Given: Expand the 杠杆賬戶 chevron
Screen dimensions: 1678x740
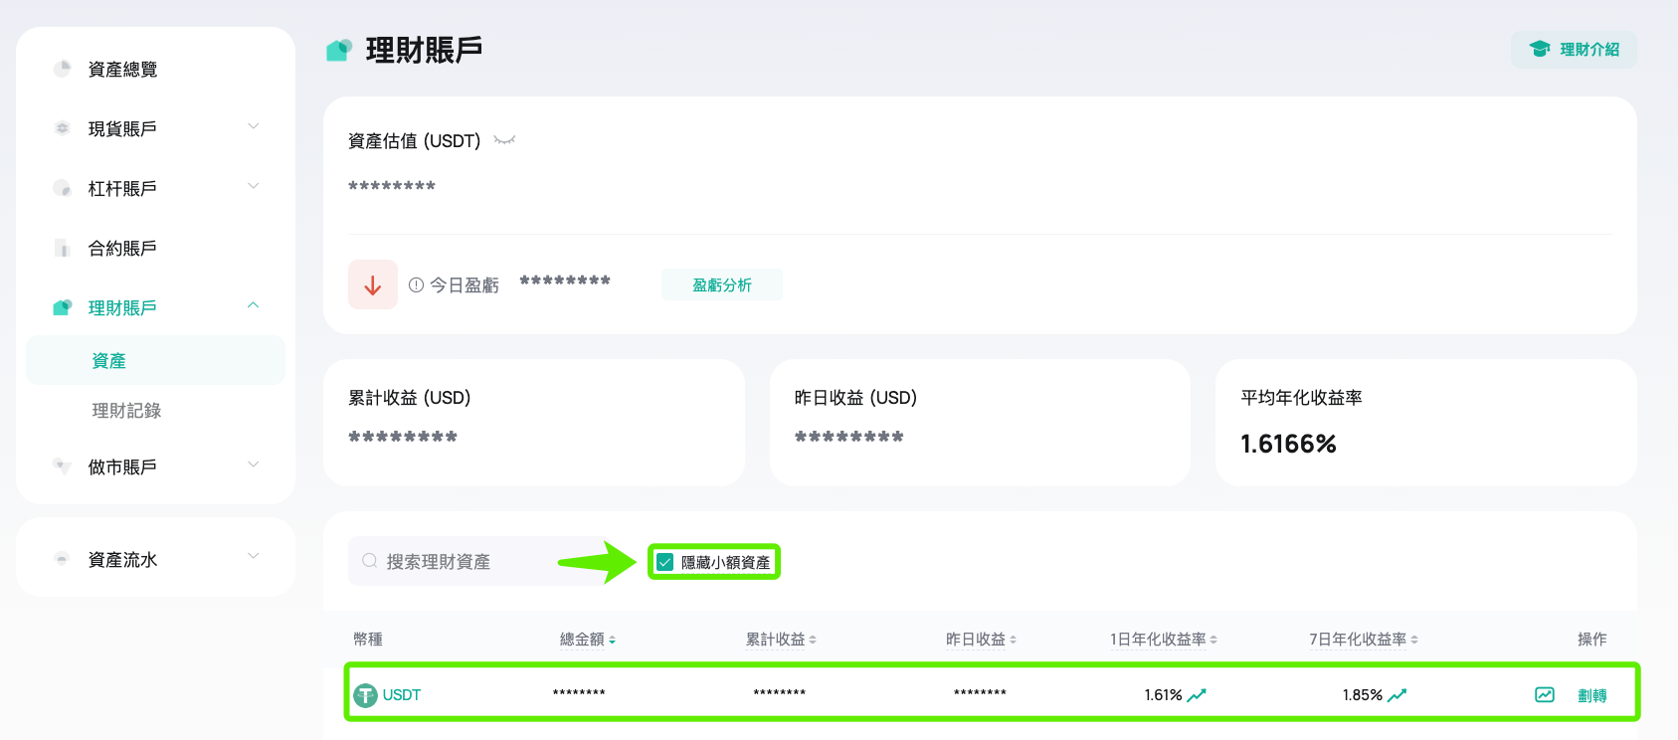Looking at the screenshot, I should (x=254, y=186).
